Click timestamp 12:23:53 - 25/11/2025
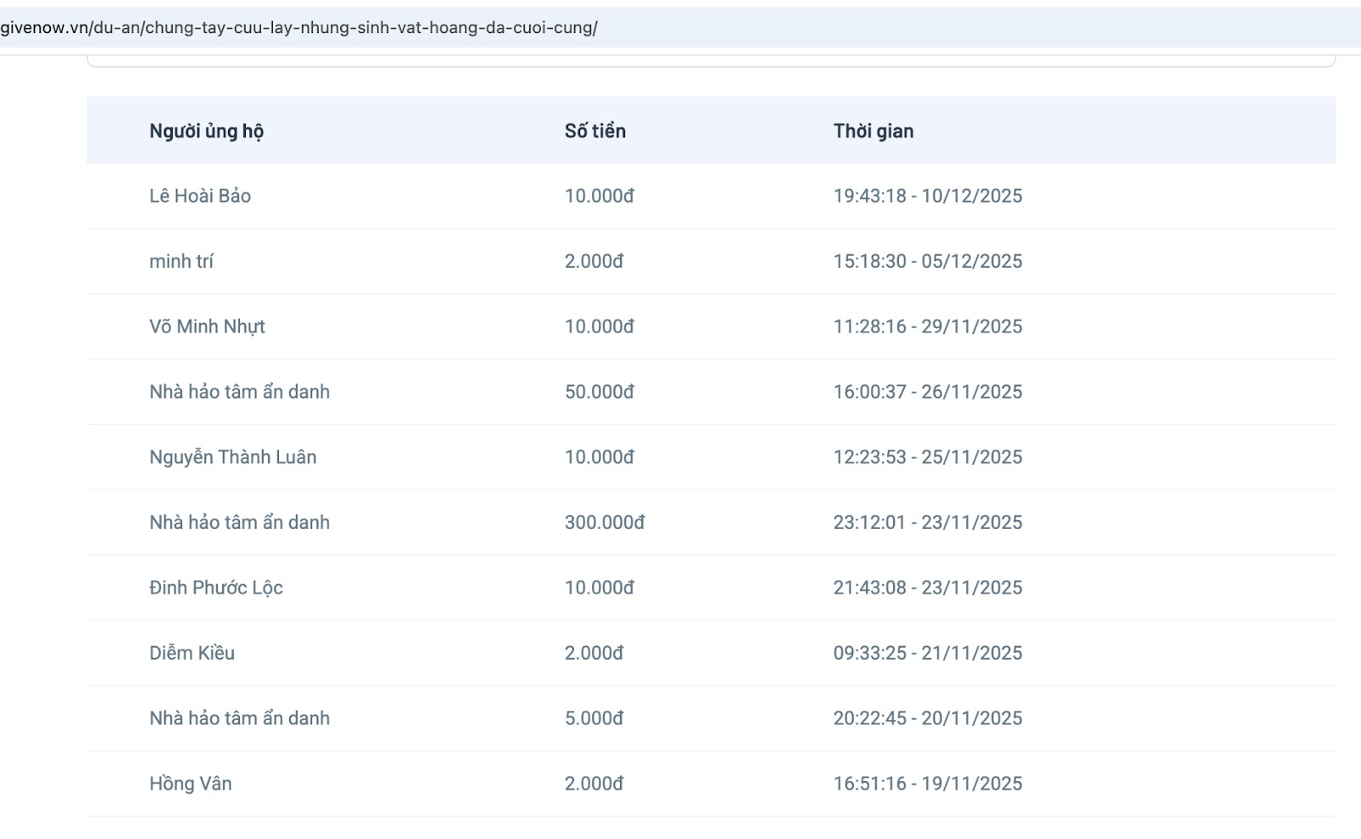The width and height of the screenshot is (1361, 839). tap(927, 457)
